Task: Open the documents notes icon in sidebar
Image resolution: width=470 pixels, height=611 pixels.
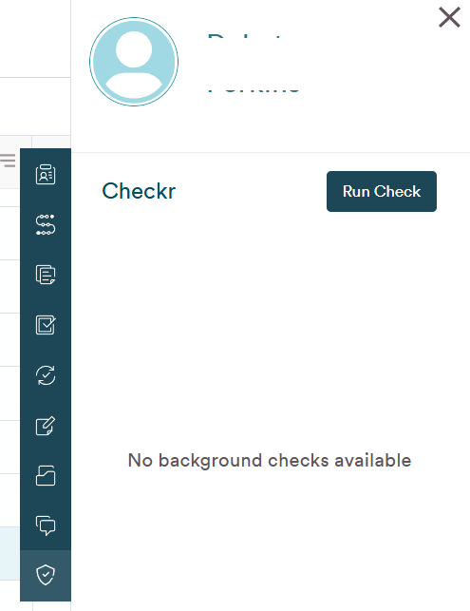Action: [x=46, y=275]
